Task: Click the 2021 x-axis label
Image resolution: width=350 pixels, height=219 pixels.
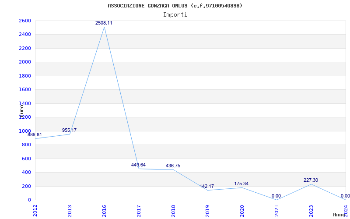Action: (276, 211)
